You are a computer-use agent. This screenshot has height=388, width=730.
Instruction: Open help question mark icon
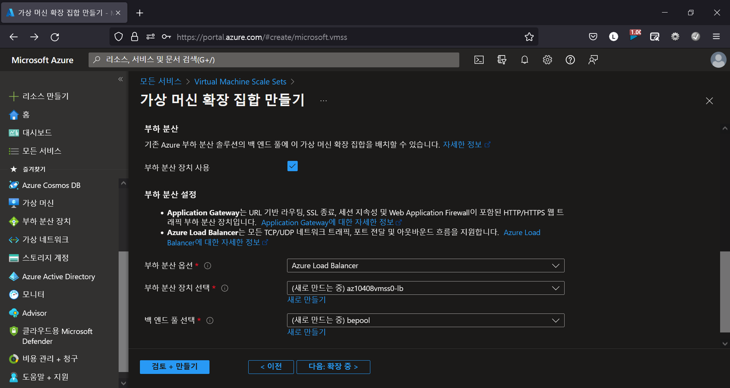pos(570,60)
